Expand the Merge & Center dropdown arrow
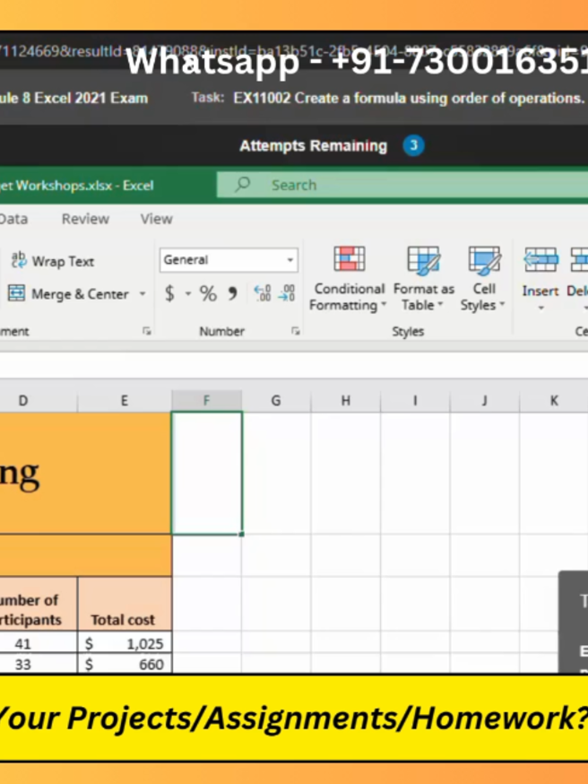 tap(143, 294)
